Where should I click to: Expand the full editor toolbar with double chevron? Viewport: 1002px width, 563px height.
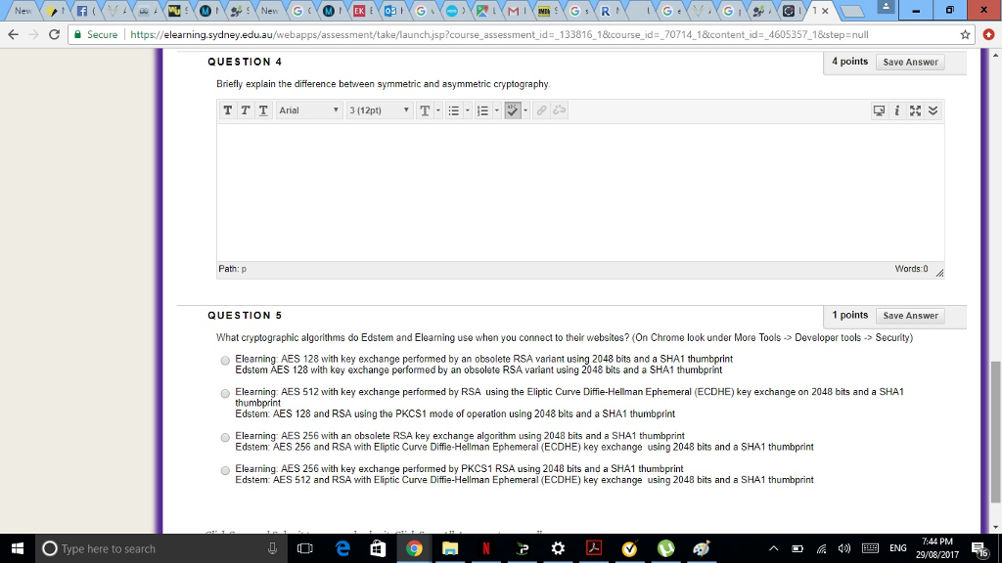(932, 109)
